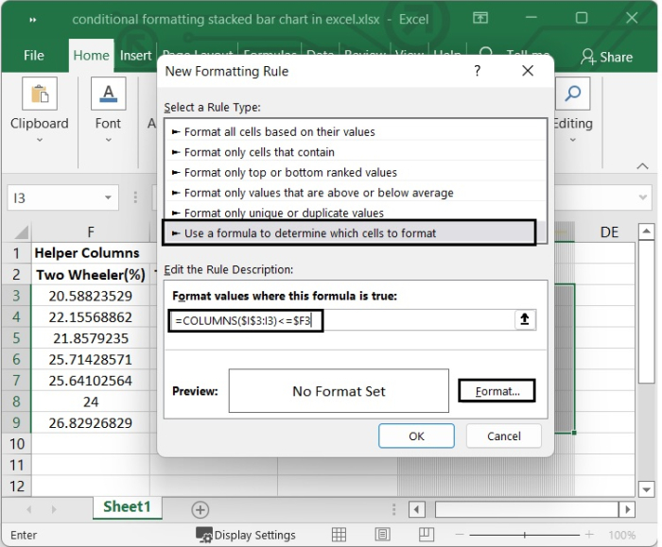Select row 3 header

coord(16,295)
